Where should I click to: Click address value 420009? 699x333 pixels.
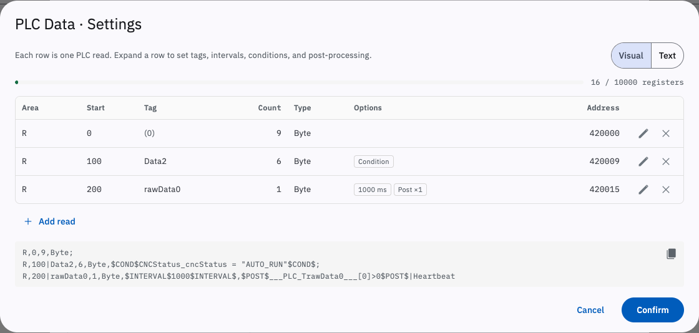605,162
